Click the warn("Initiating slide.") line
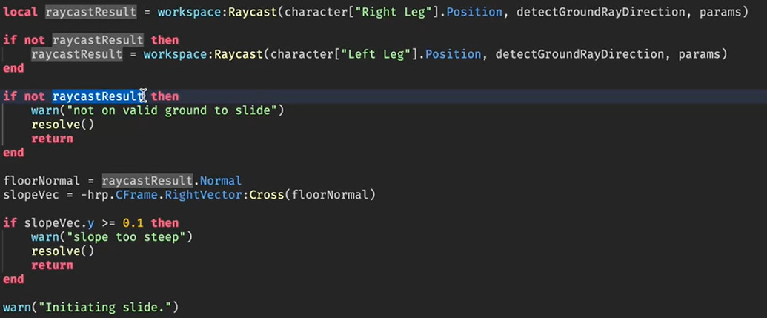This screenshot has height=318, width=767. [91, 308]
